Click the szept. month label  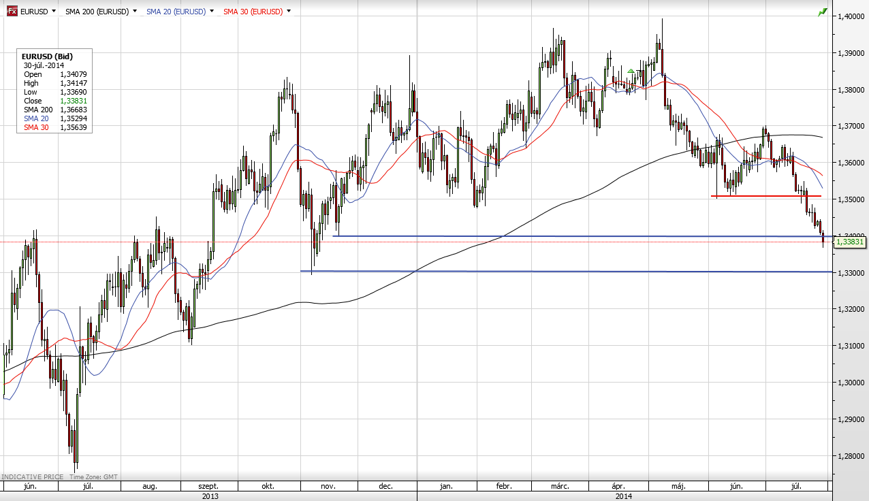[x=208, y=487]
